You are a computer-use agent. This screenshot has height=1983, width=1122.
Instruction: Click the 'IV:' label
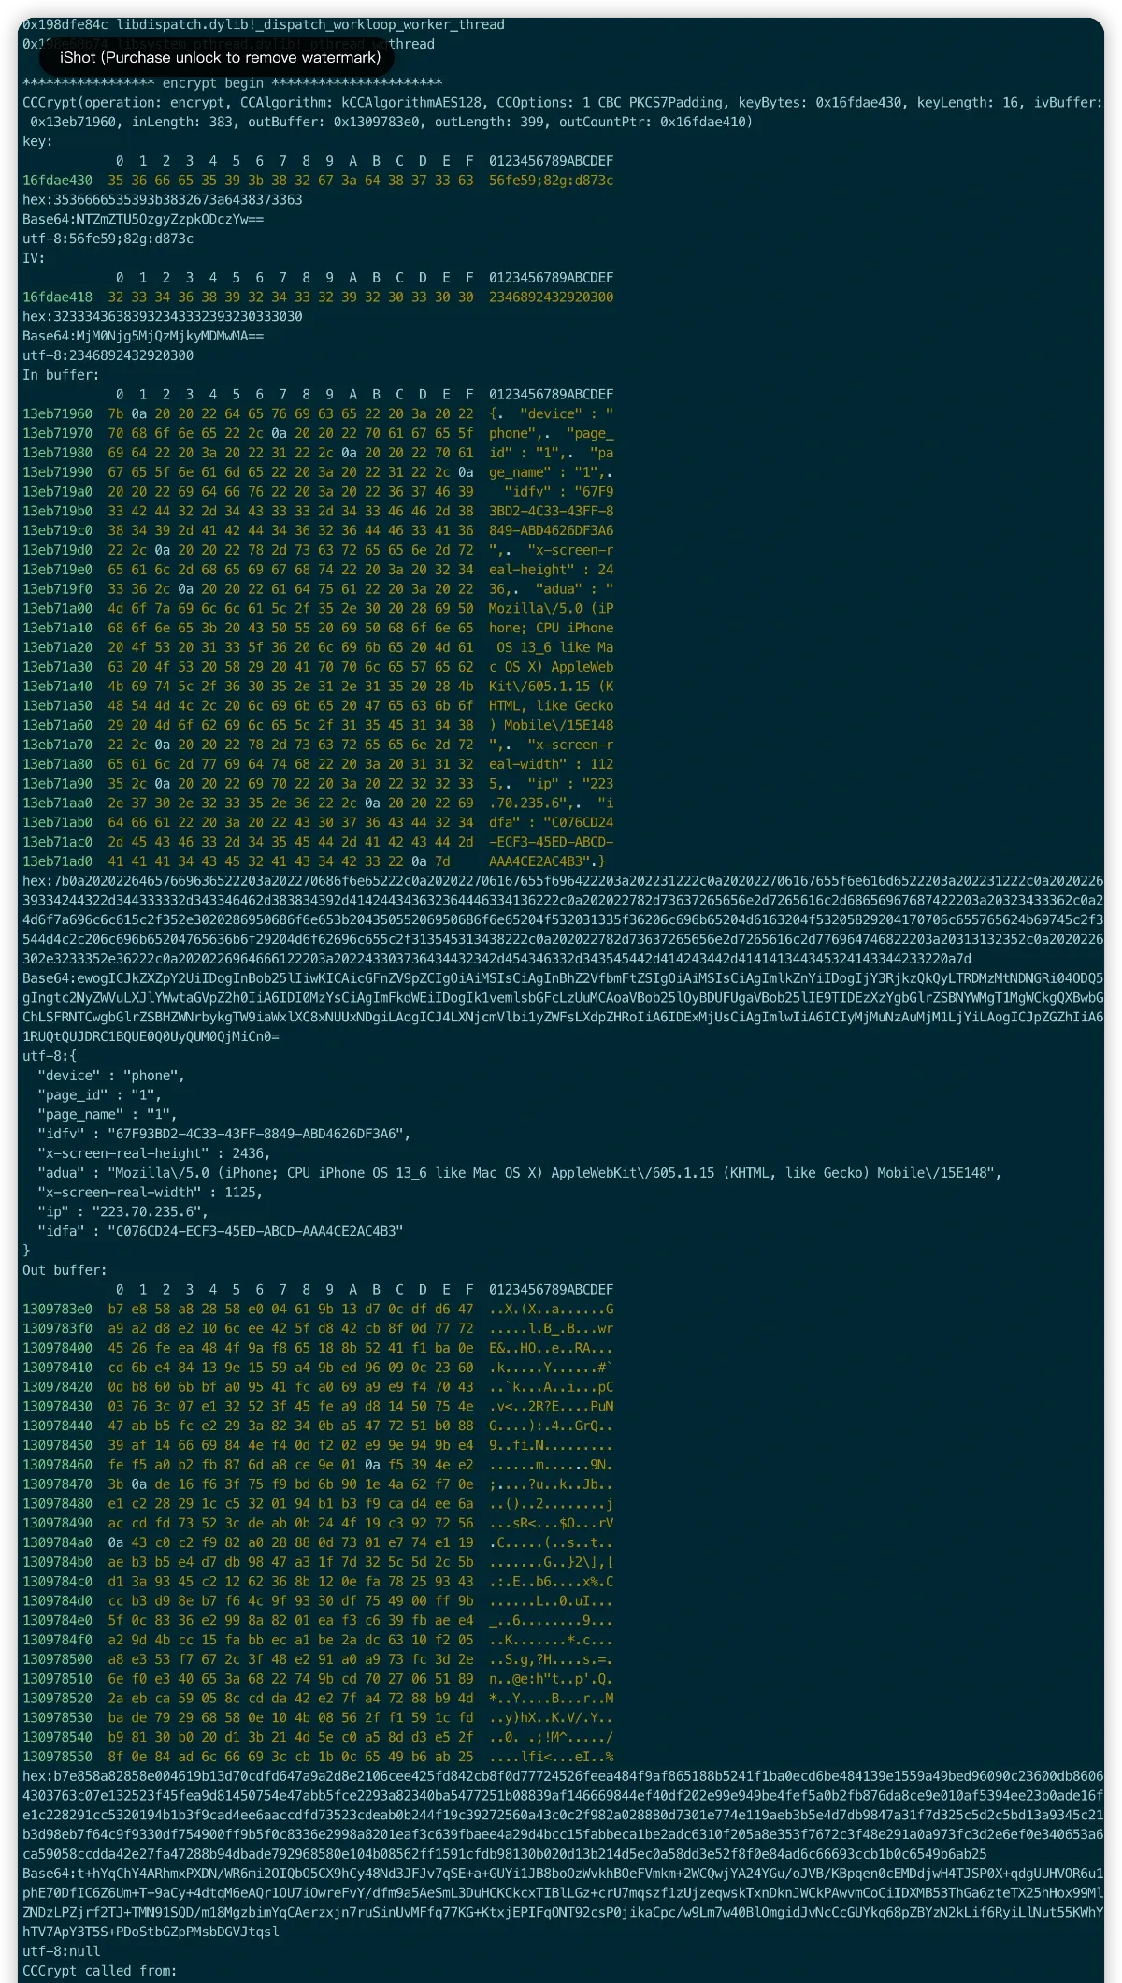34,258
